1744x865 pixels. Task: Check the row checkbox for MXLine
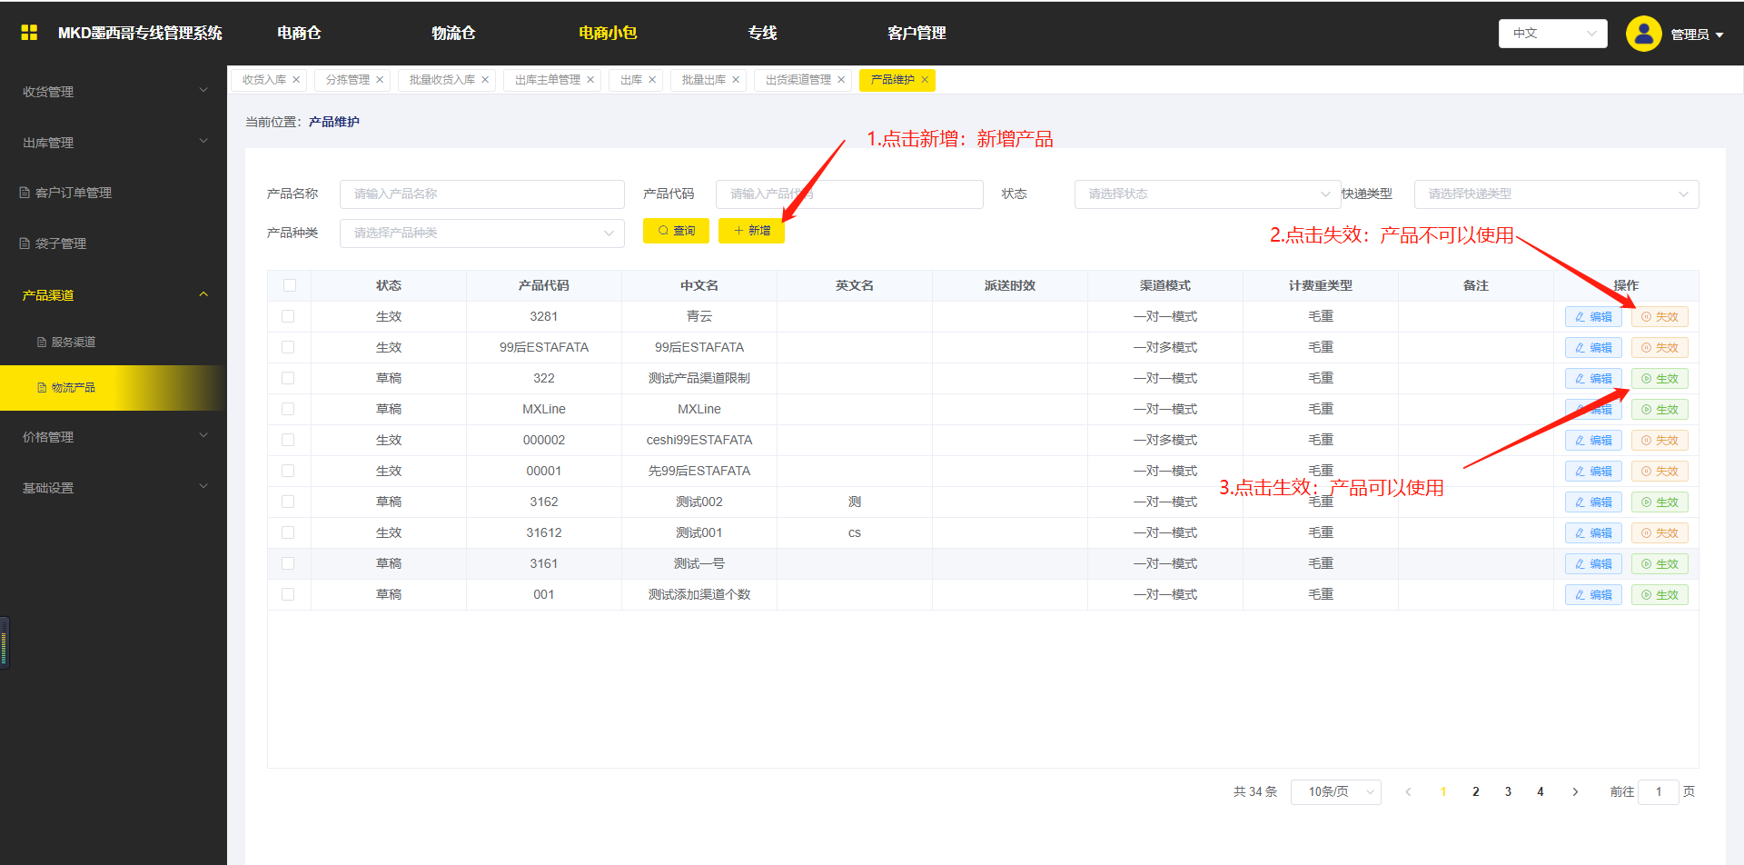pyautogui.click(x=288, y=409)
